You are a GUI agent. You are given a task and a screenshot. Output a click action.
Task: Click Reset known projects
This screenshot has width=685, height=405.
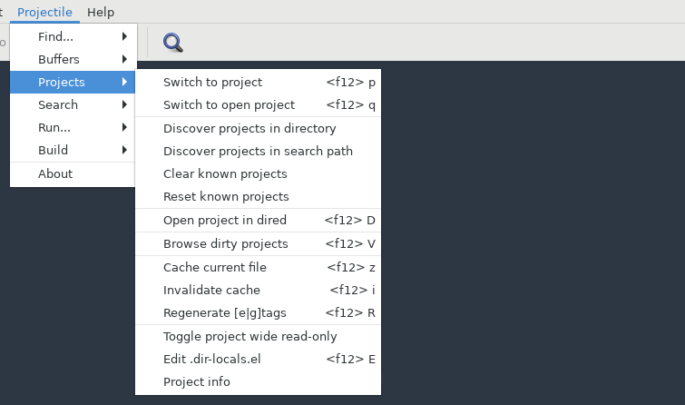(226, 196)
